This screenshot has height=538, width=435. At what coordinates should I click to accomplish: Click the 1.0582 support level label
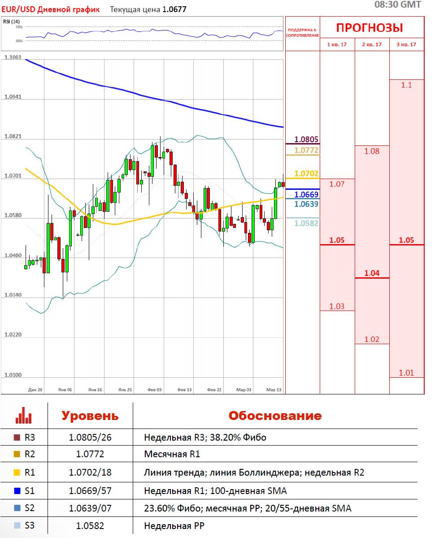tap(306, 223)
